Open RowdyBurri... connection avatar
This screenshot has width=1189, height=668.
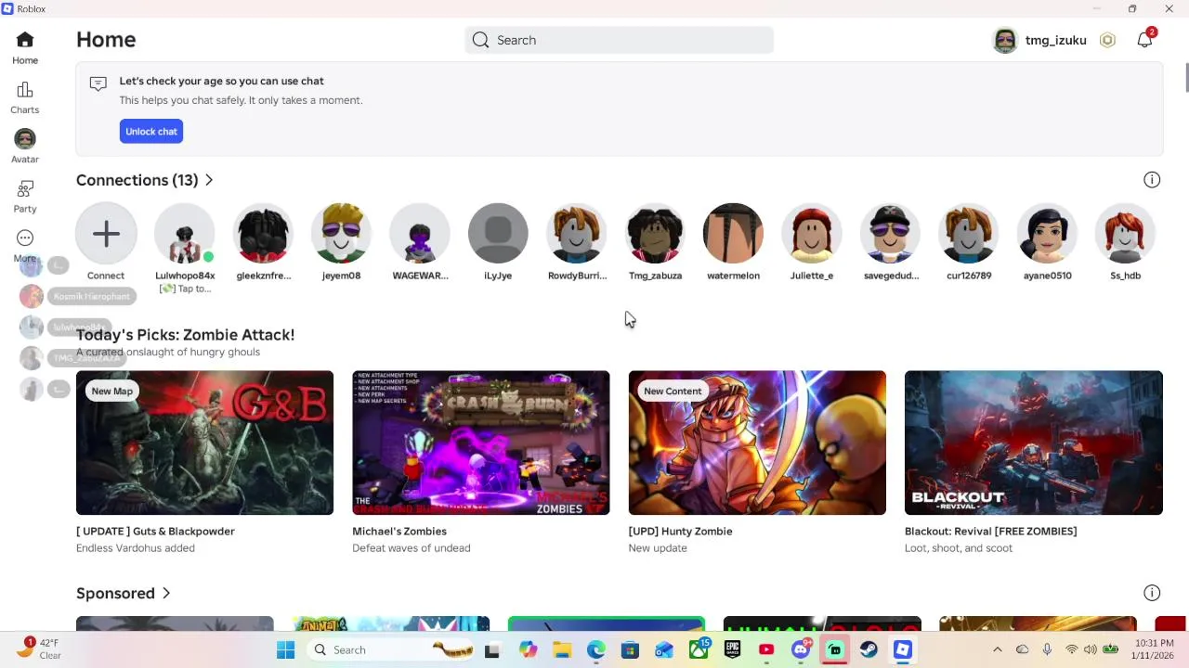pyautogui.click(x=577, y=234)
